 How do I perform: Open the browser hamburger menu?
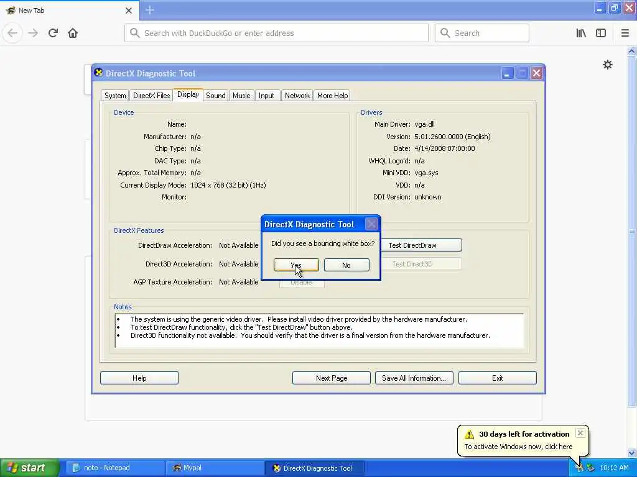tap(625, 33)
